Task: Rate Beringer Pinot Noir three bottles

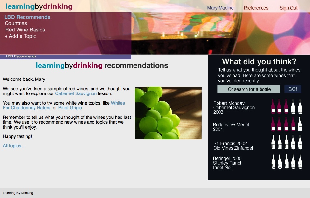Action: (287, 162)
